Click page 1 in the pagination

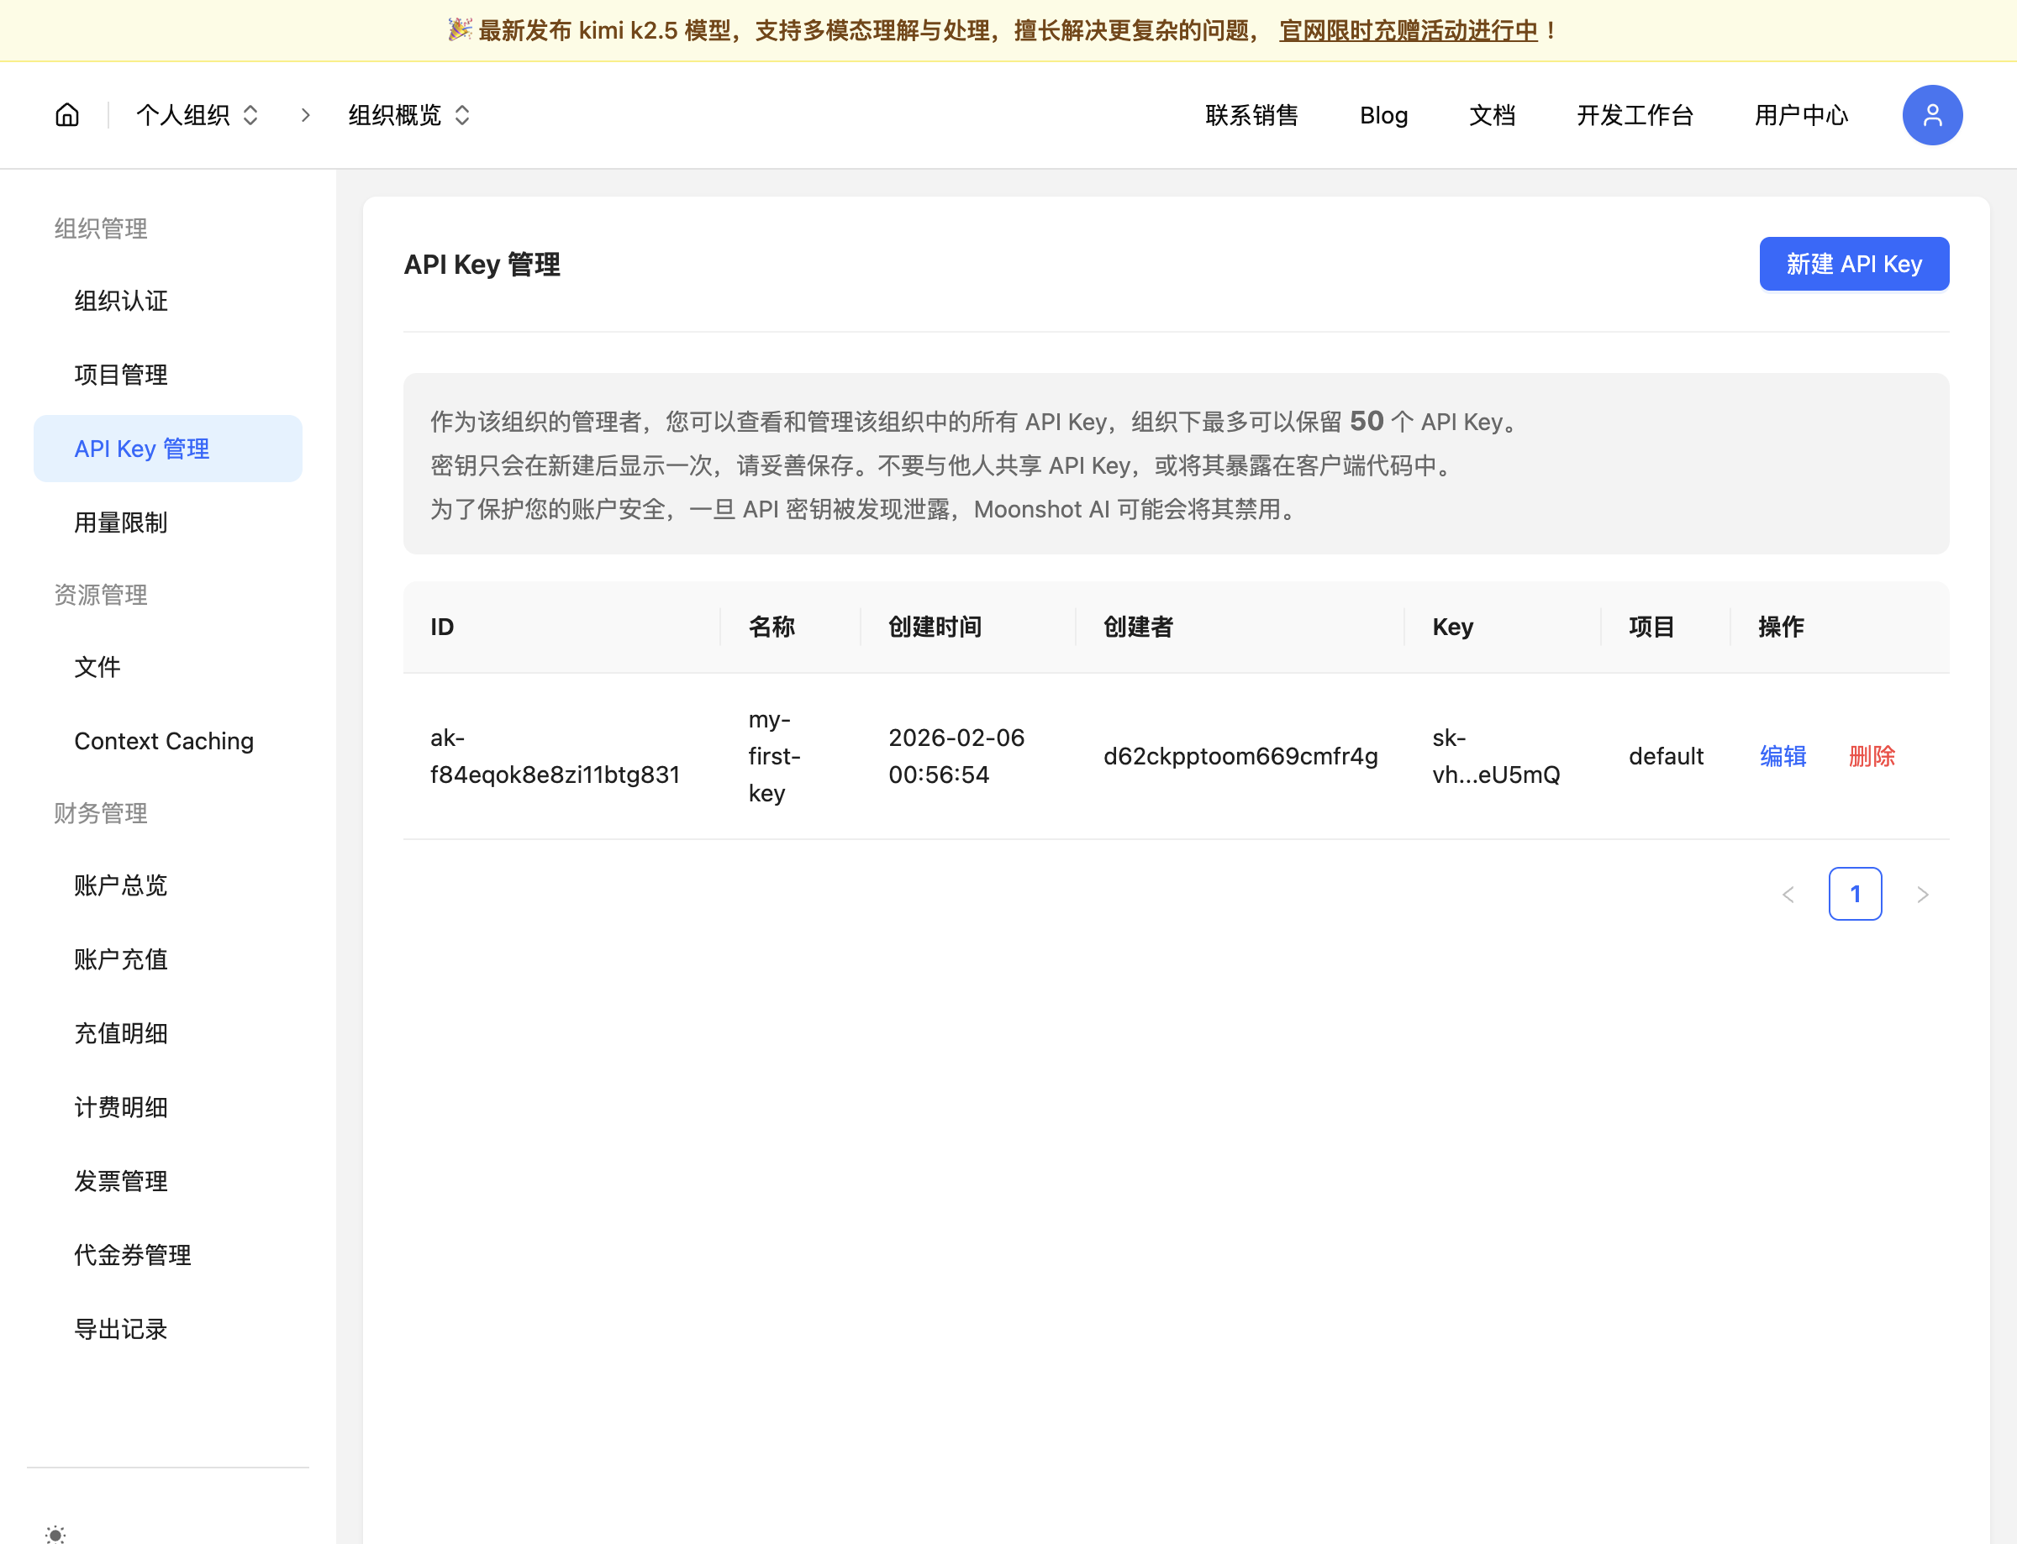(x=1855, y=893)
